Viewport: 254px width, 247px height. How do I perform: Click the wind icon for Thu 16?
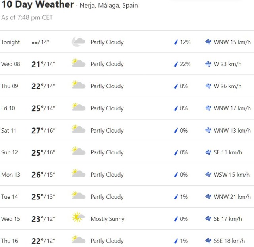(x=208, y=241)
